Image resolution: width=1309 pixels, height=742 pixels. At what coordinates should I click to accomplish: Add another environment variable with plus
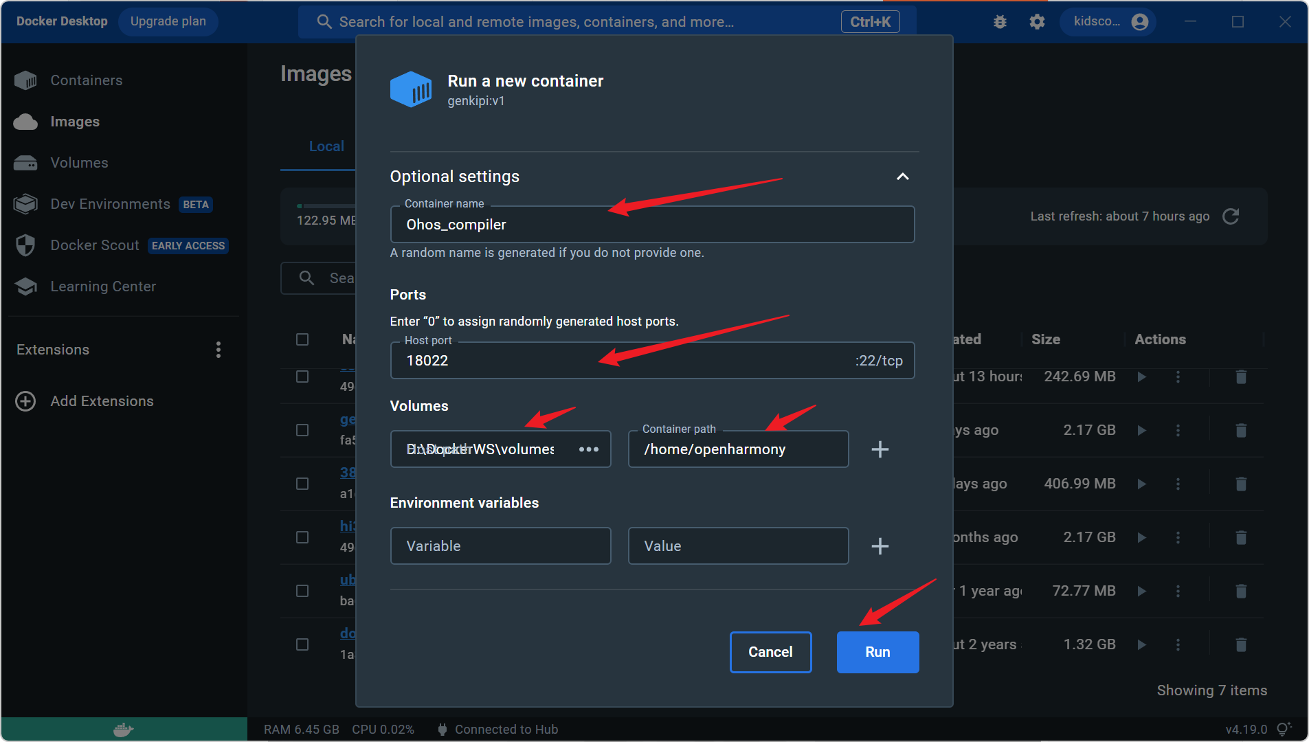point(880,546)
